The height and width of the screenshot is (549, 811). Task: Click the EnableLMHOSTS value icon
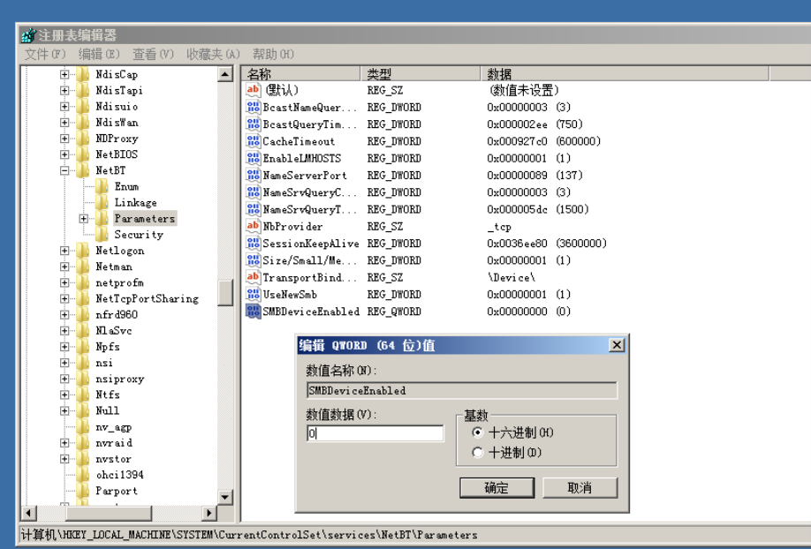click(253, 158)
